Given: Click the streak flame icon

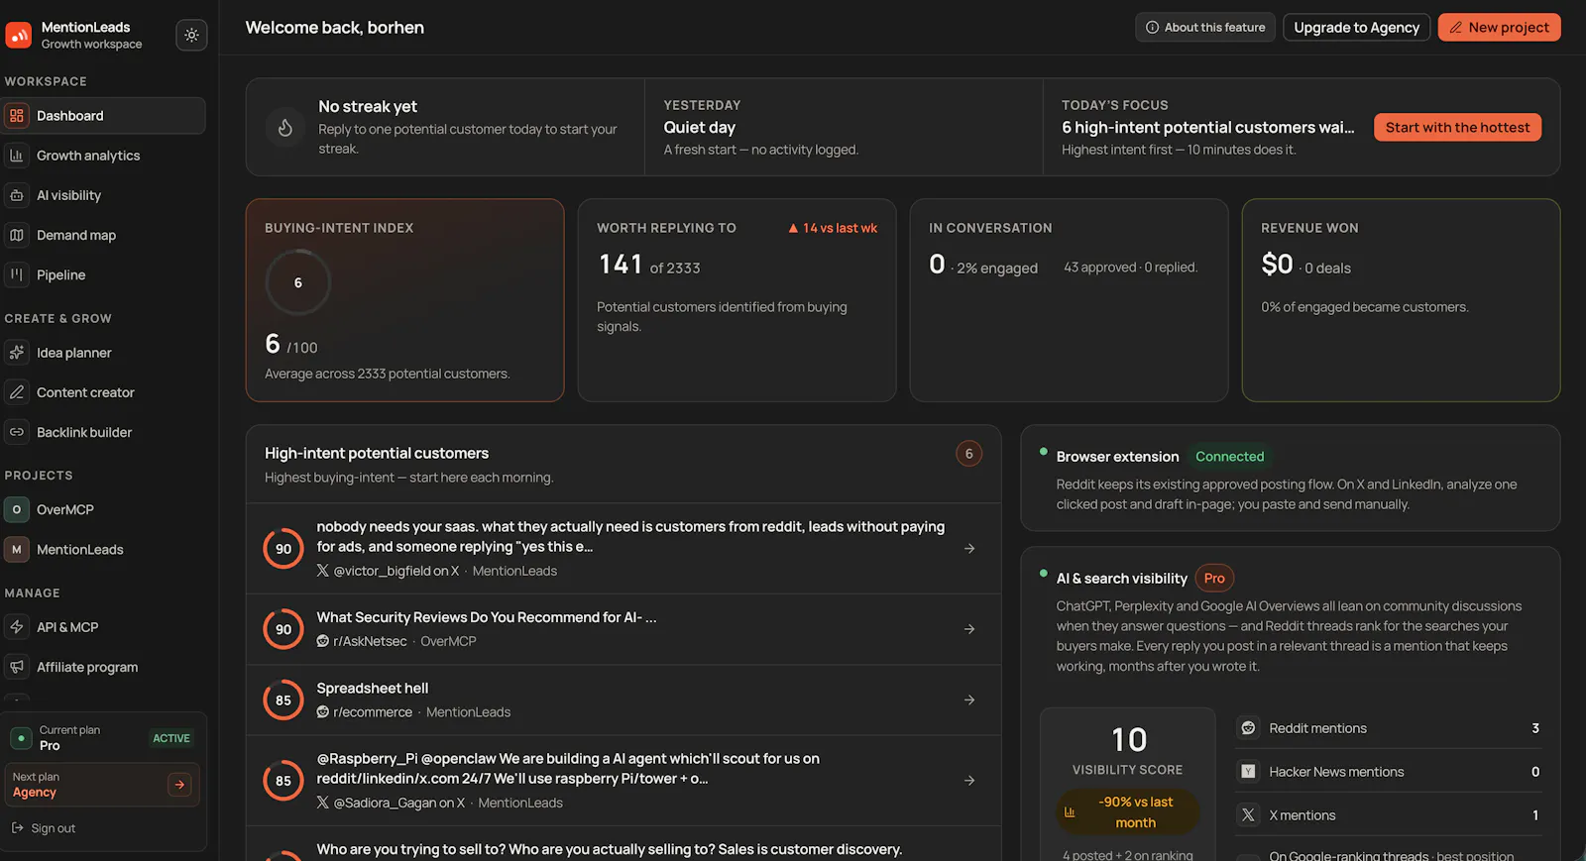Looking at the screenshot, I should pyautogui.click(x=285, y=128).
